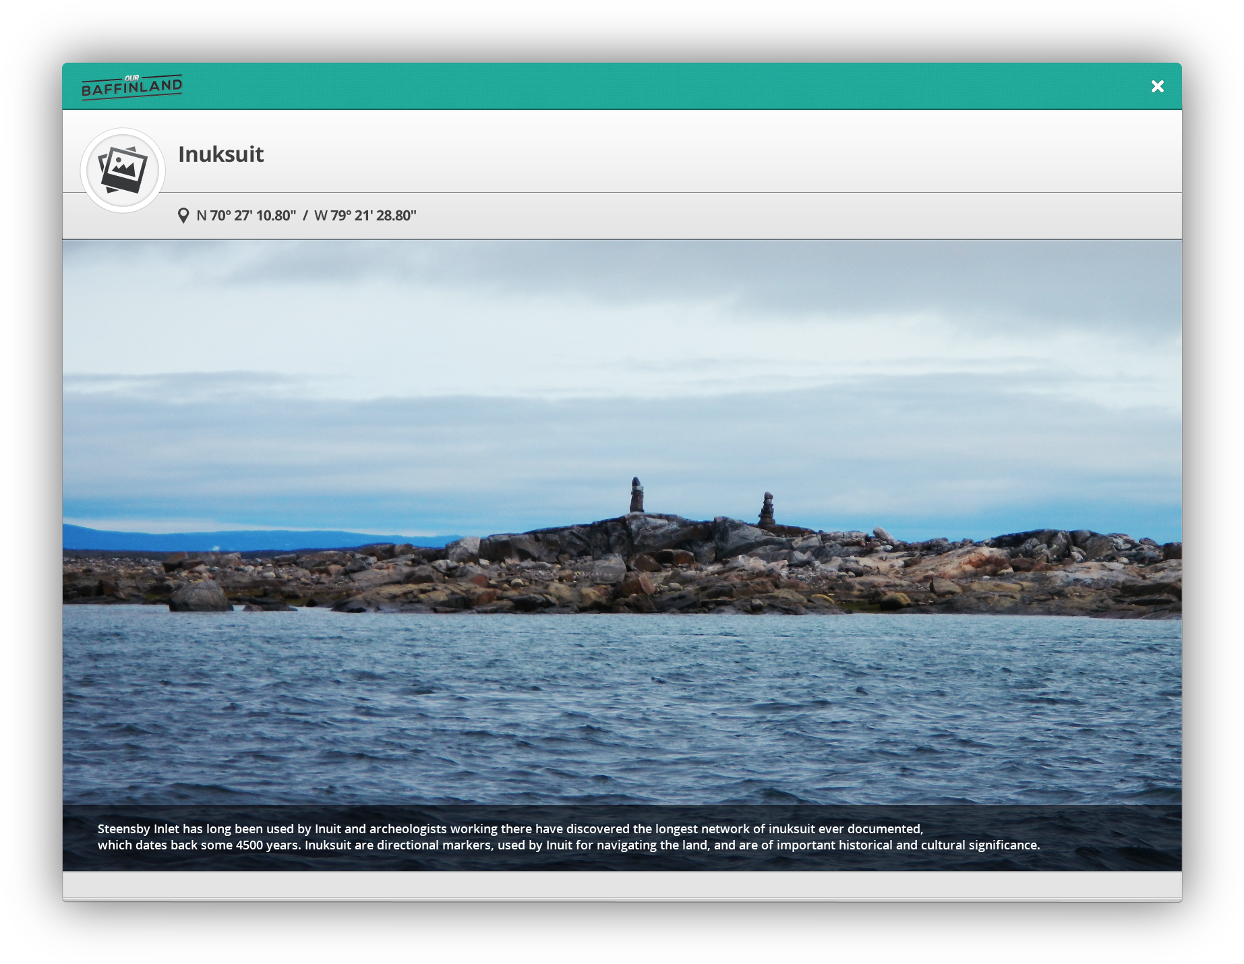Click the slash separator between the coordinates

pyautogui.click(x=305, y=216)
